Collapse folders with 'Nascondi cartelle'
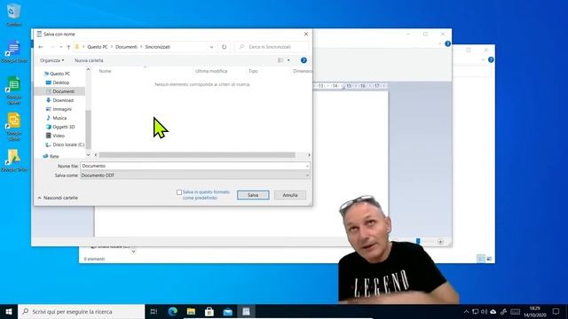 (x=58, y=198)
